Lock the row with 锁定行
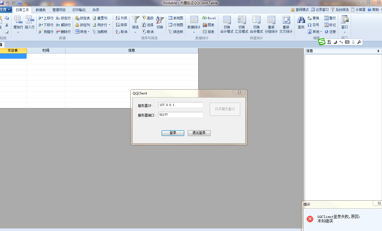 pyautogui.click(x=63, y=18)
